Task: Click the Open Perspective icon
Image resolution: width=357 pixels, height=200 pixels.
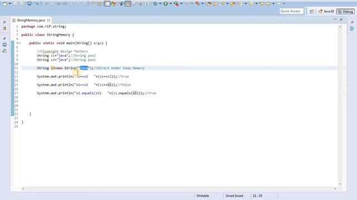Action: 312,11
